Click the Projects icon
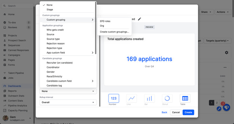This screenshot has width=234, height=124. [5, 35]
